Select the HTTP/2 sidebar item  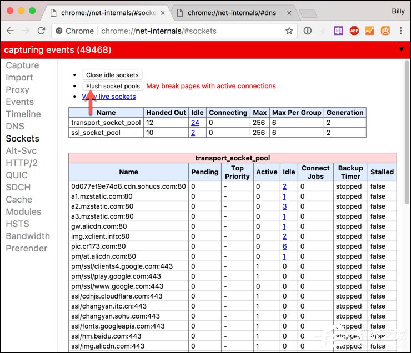point(22,163)
